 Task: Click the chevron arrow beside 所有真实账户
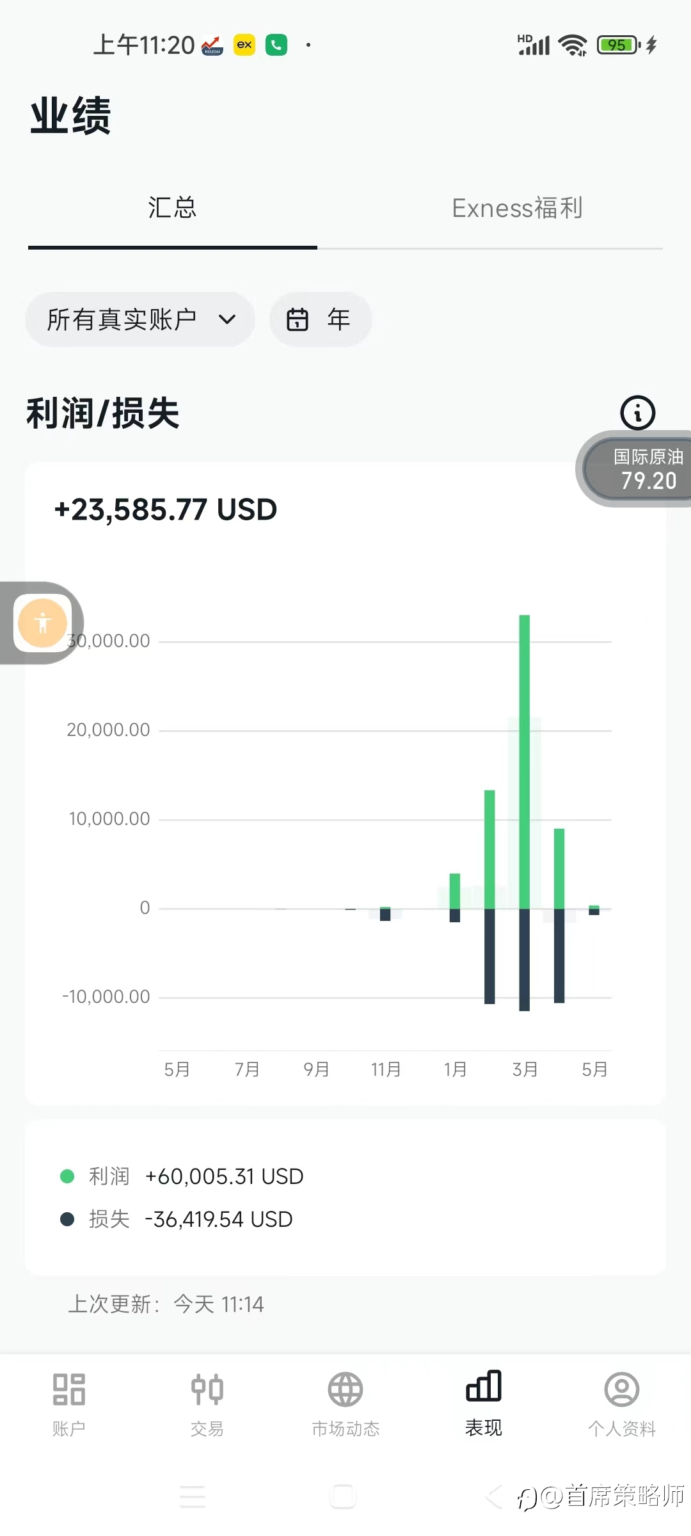click(x=227, y=319)
